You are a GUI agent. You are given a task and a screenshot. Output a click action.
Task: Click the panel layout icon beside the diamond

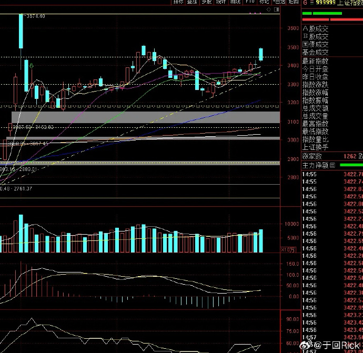pos(275,9)
